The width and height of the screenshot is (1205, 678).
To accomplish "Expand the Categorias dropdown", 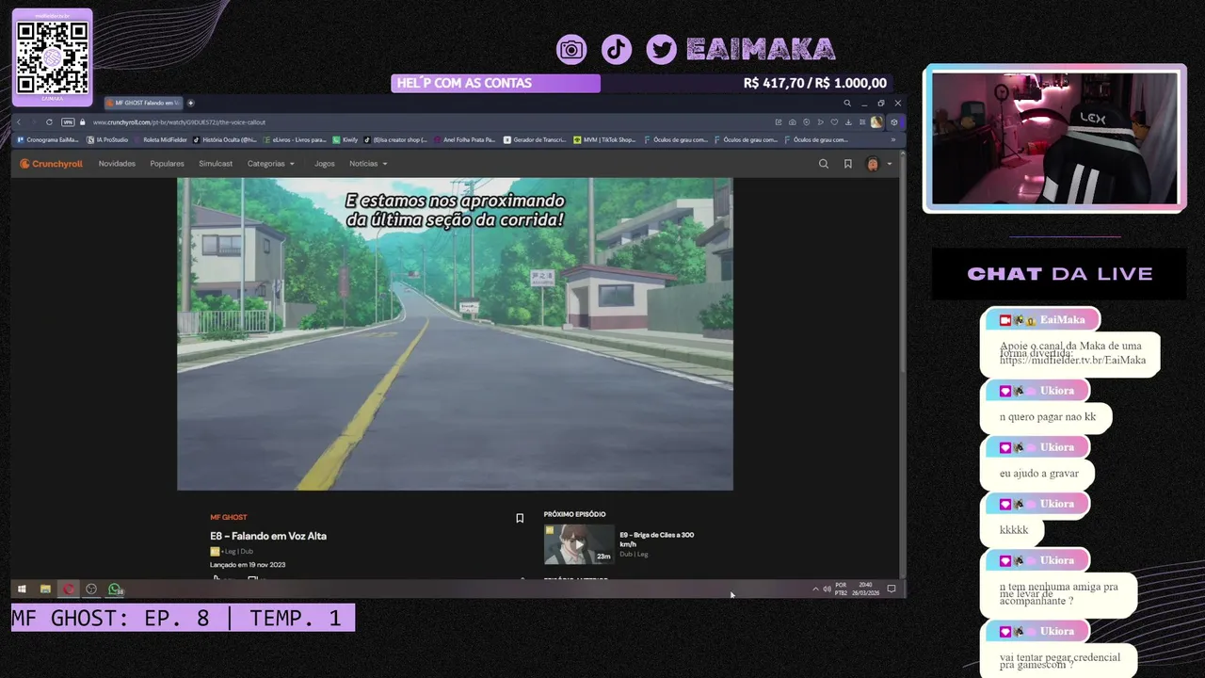I will [x=271, y=164].
